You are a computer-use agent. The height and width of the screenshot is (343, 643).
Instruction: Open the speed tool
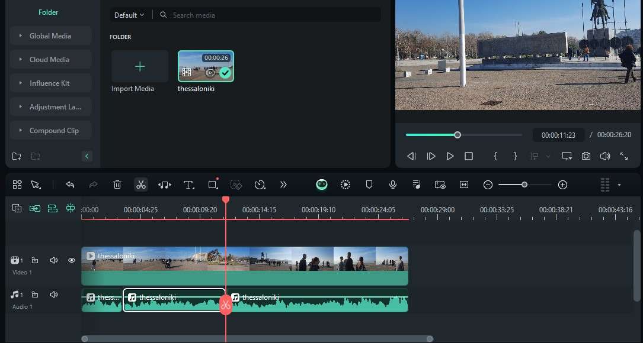point(260,185)
